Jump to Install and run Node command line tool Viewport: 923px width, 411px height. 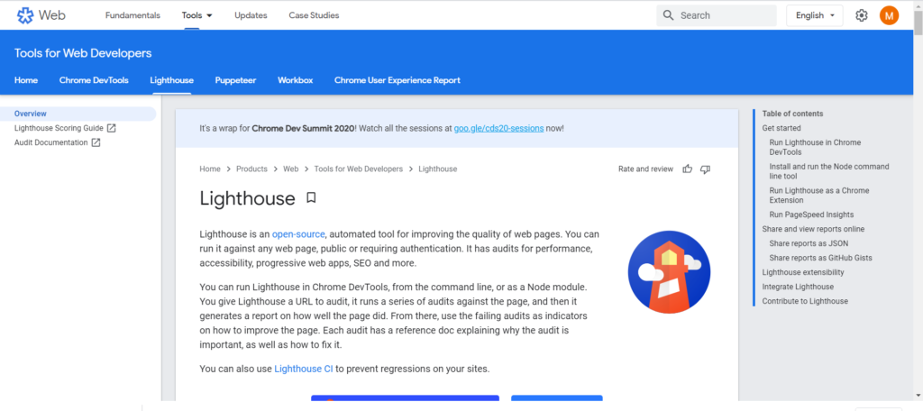coord(829,171)
